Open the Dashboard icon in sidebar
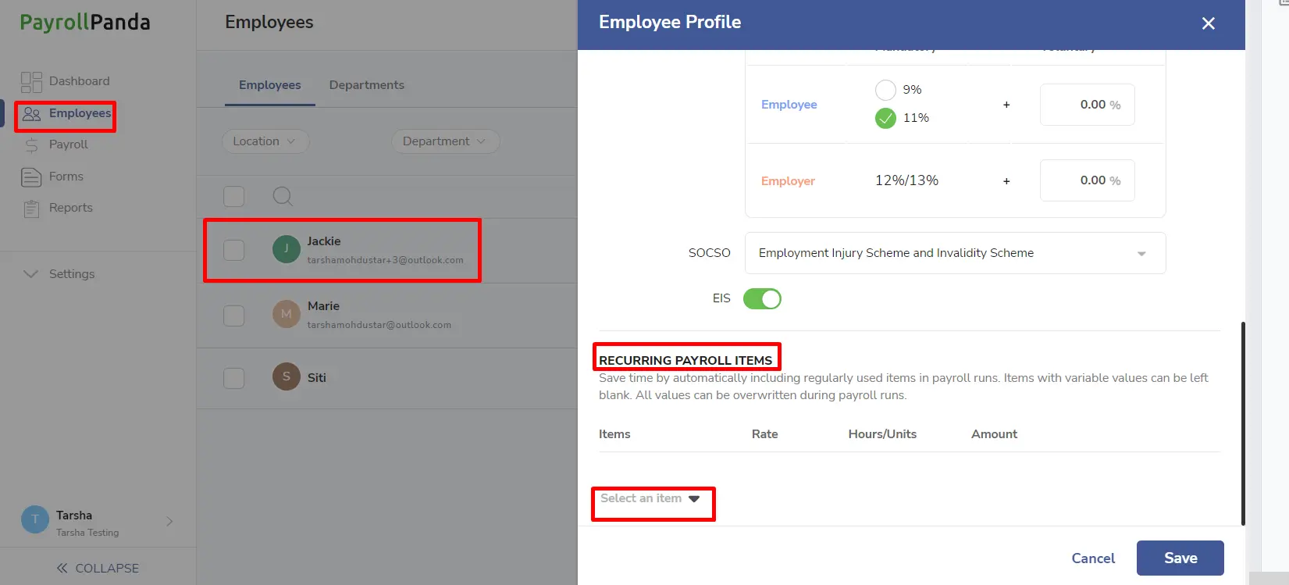 tap(31, 82)
